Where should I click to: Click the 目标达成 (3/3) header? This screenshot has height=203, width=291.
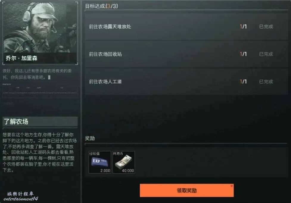click(x=101, y=6)
